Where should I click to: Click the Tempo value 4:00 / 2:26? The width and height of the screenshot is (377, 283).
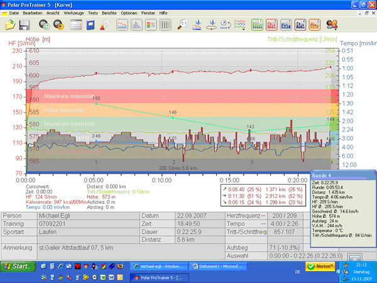[x=285, y=224]
